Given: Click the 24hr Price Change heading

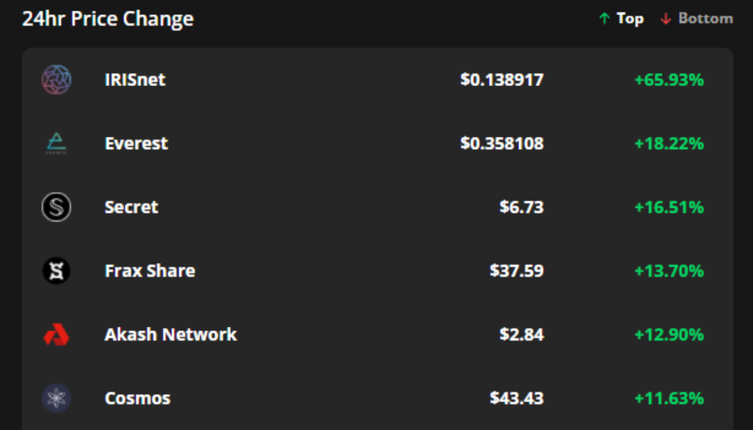Looking at the screenshot, I should coord(108,19).
